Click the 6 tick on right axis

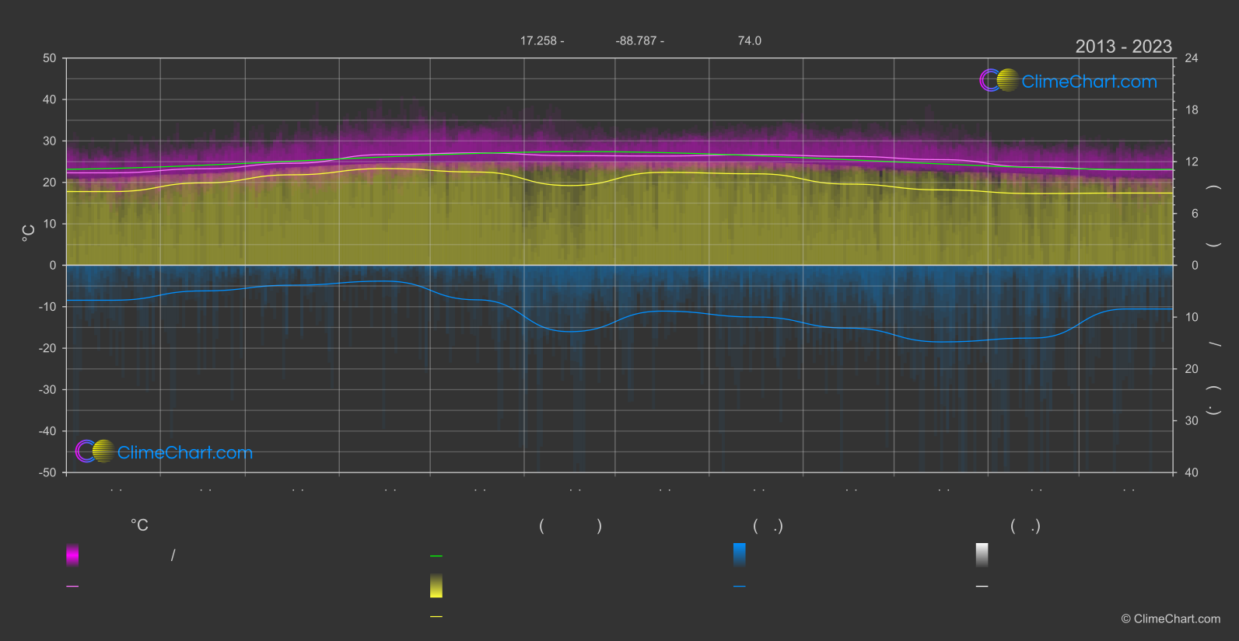(1195, 214)
